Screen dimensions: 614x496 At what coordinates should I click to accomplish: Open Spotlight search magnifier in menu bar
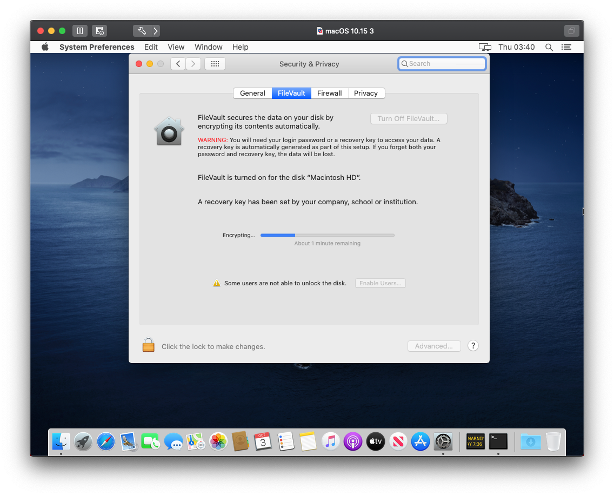tap(549, 47)
